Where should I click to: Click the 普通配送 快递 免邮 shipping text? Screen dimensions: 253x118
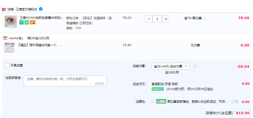tap(165, 84)
